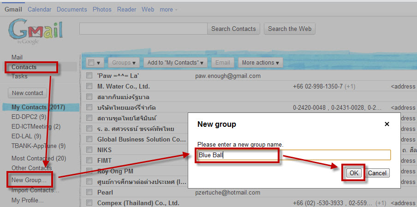Click email paw.enough@gmail.com
This screenshot has height=207, width=417.
(228, 76)
